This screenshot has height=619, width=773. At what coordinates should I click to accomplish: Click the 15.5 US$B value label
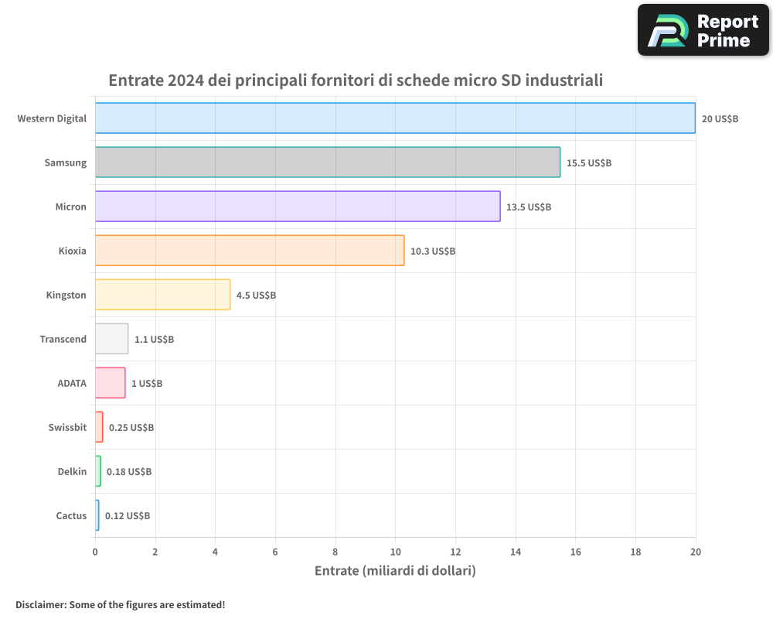tap(588, 162)
